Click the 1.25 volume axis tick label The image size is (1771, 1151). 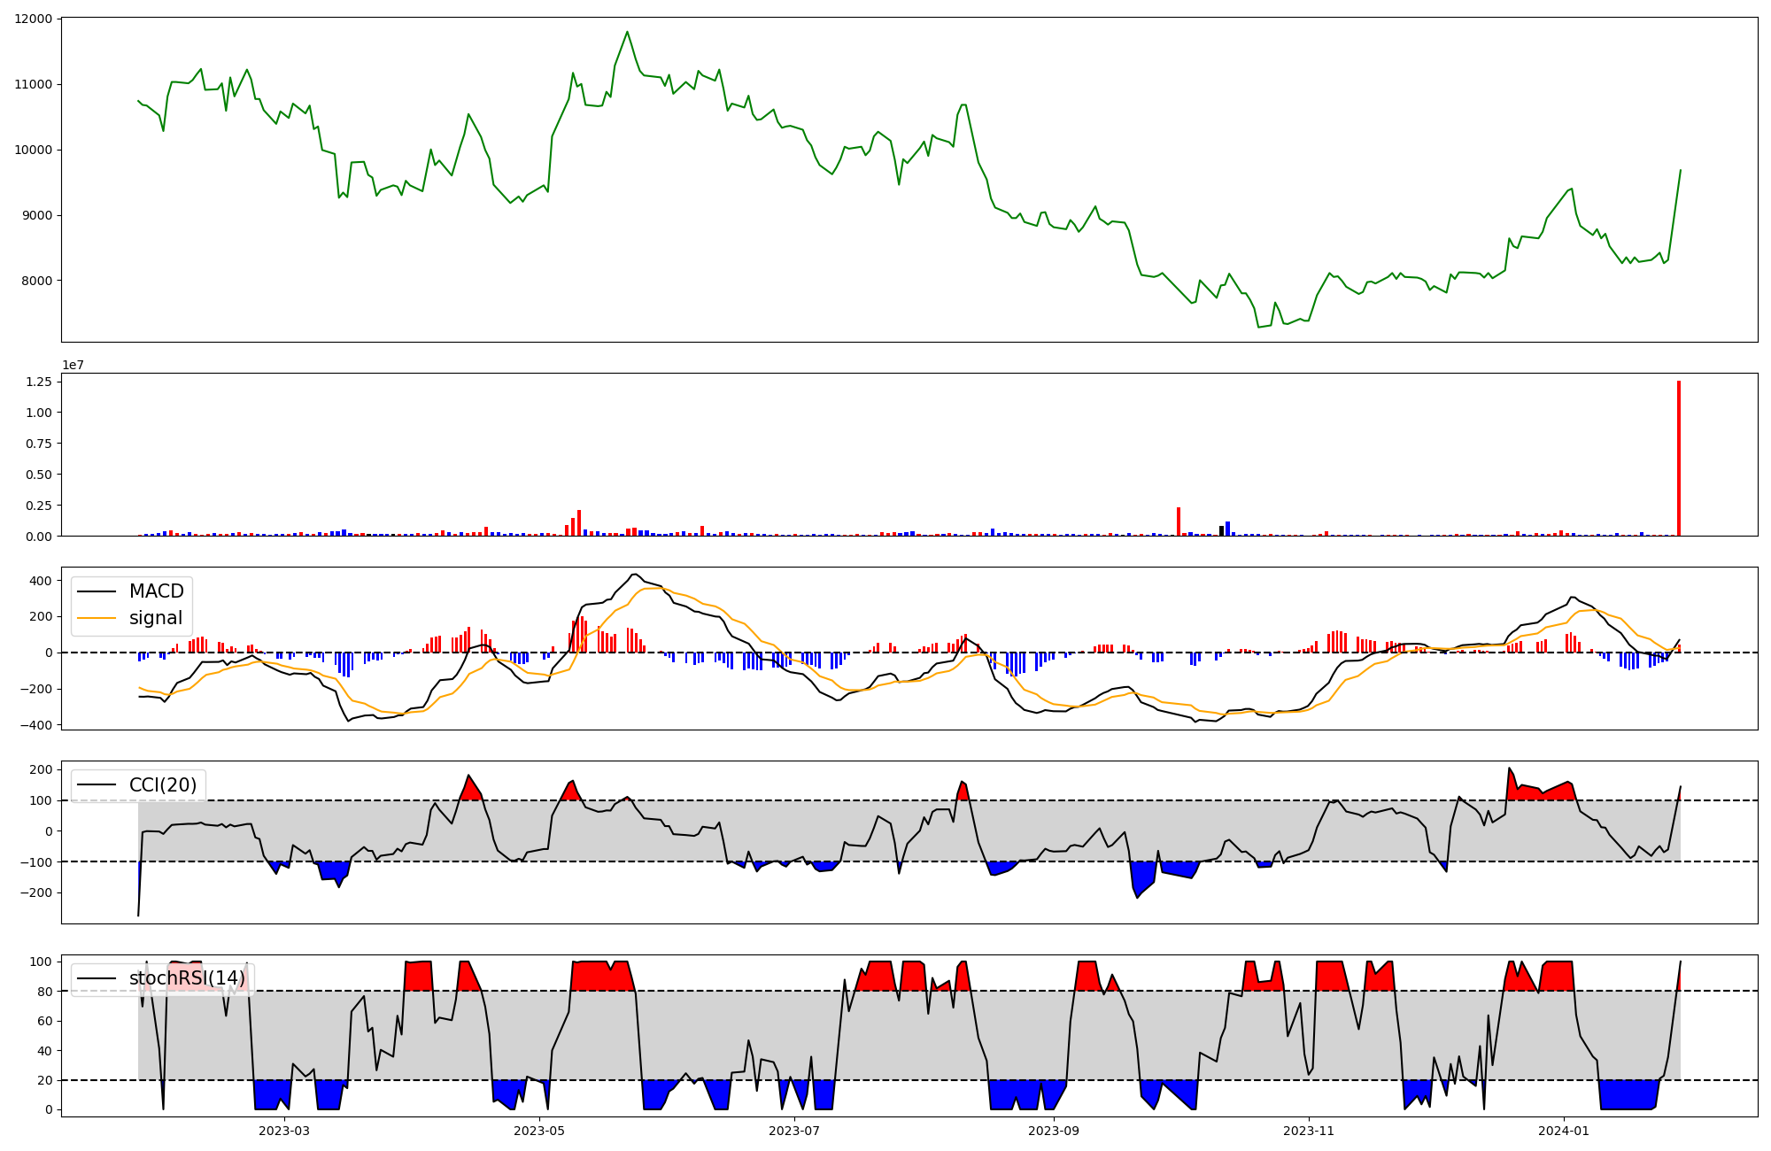39,382
